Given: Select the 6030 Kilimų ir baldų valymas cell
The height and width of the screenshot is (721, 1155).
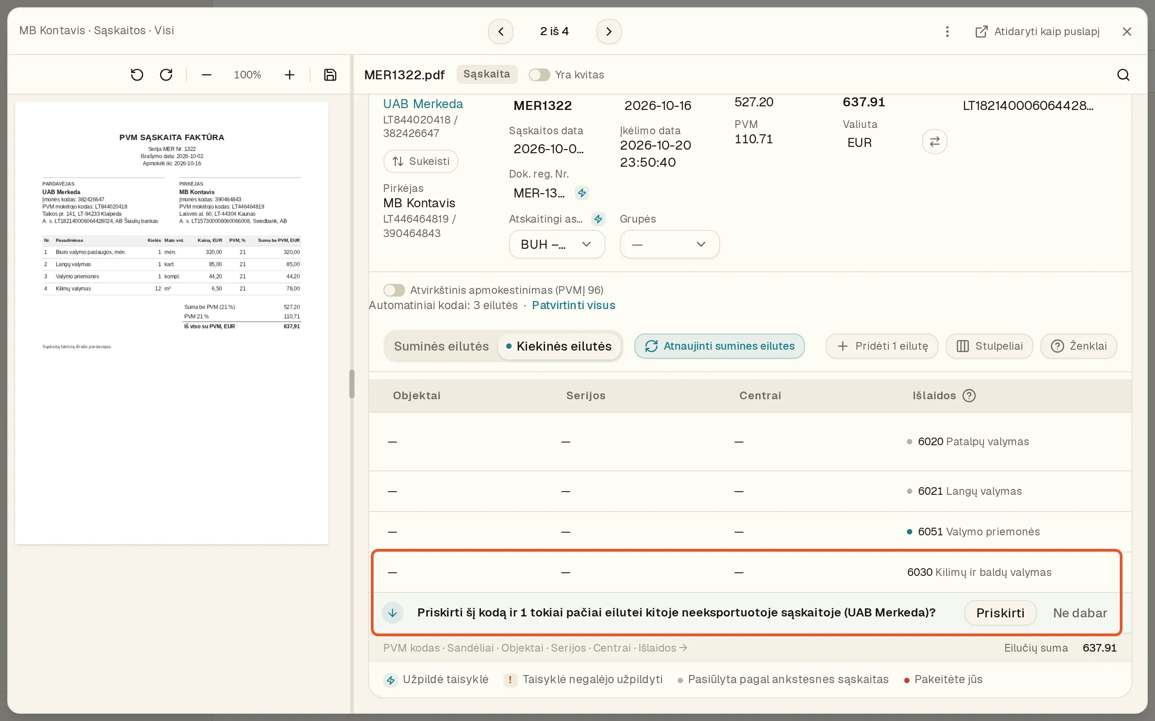Looking at the screenshot, I should coord(979,572).
